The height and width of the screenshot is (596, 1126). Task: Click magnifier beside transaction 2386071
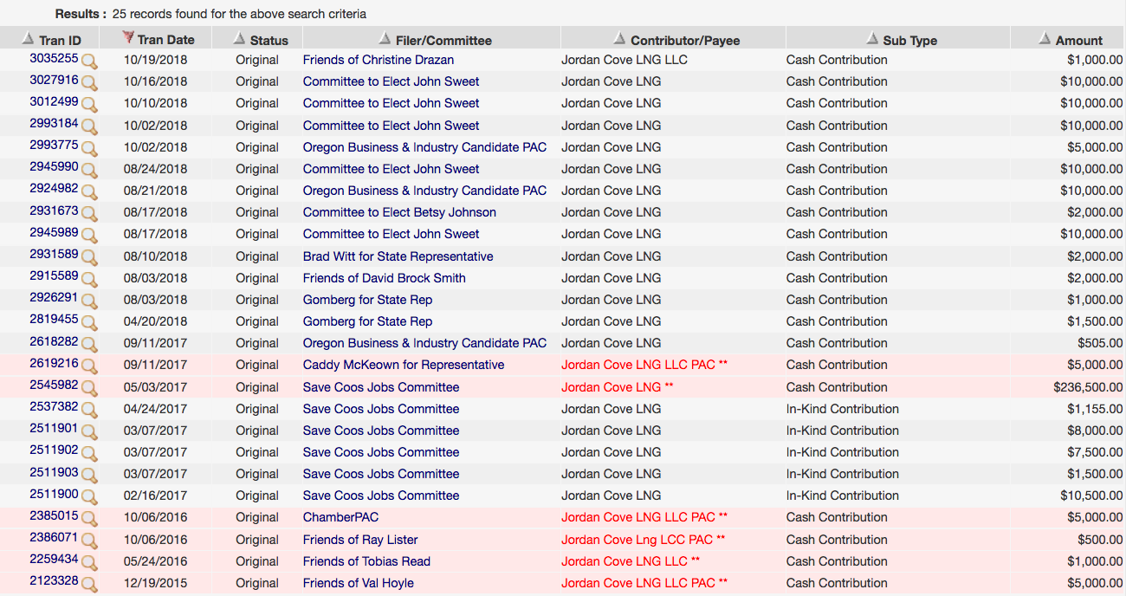pyautogui.click(x=89, y=541)
